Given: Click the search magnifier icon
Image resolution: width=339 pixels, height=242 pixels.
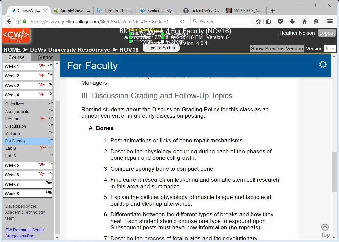Looking at the screenshot, I should (195, 21).
